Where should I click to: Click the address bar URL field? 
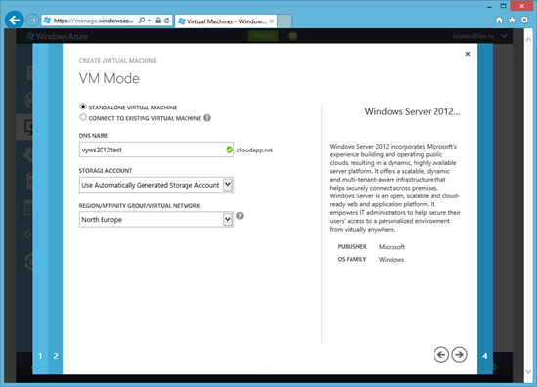pyautogui.click(x=93, y=21)
